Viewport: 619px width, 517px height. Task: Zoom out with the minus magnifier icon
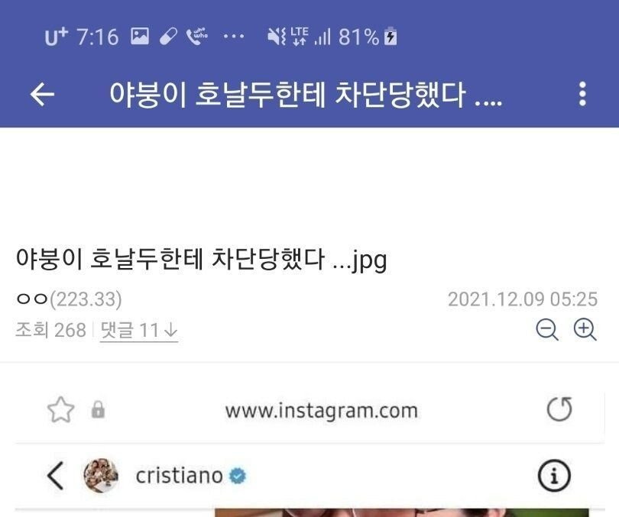click(x=547, y=329)
